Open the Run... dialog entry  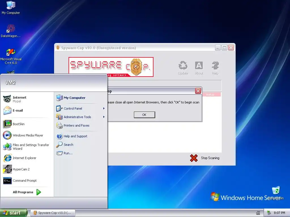[80, 153]
